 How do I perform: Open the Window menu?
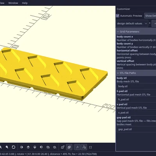[13, 3]
